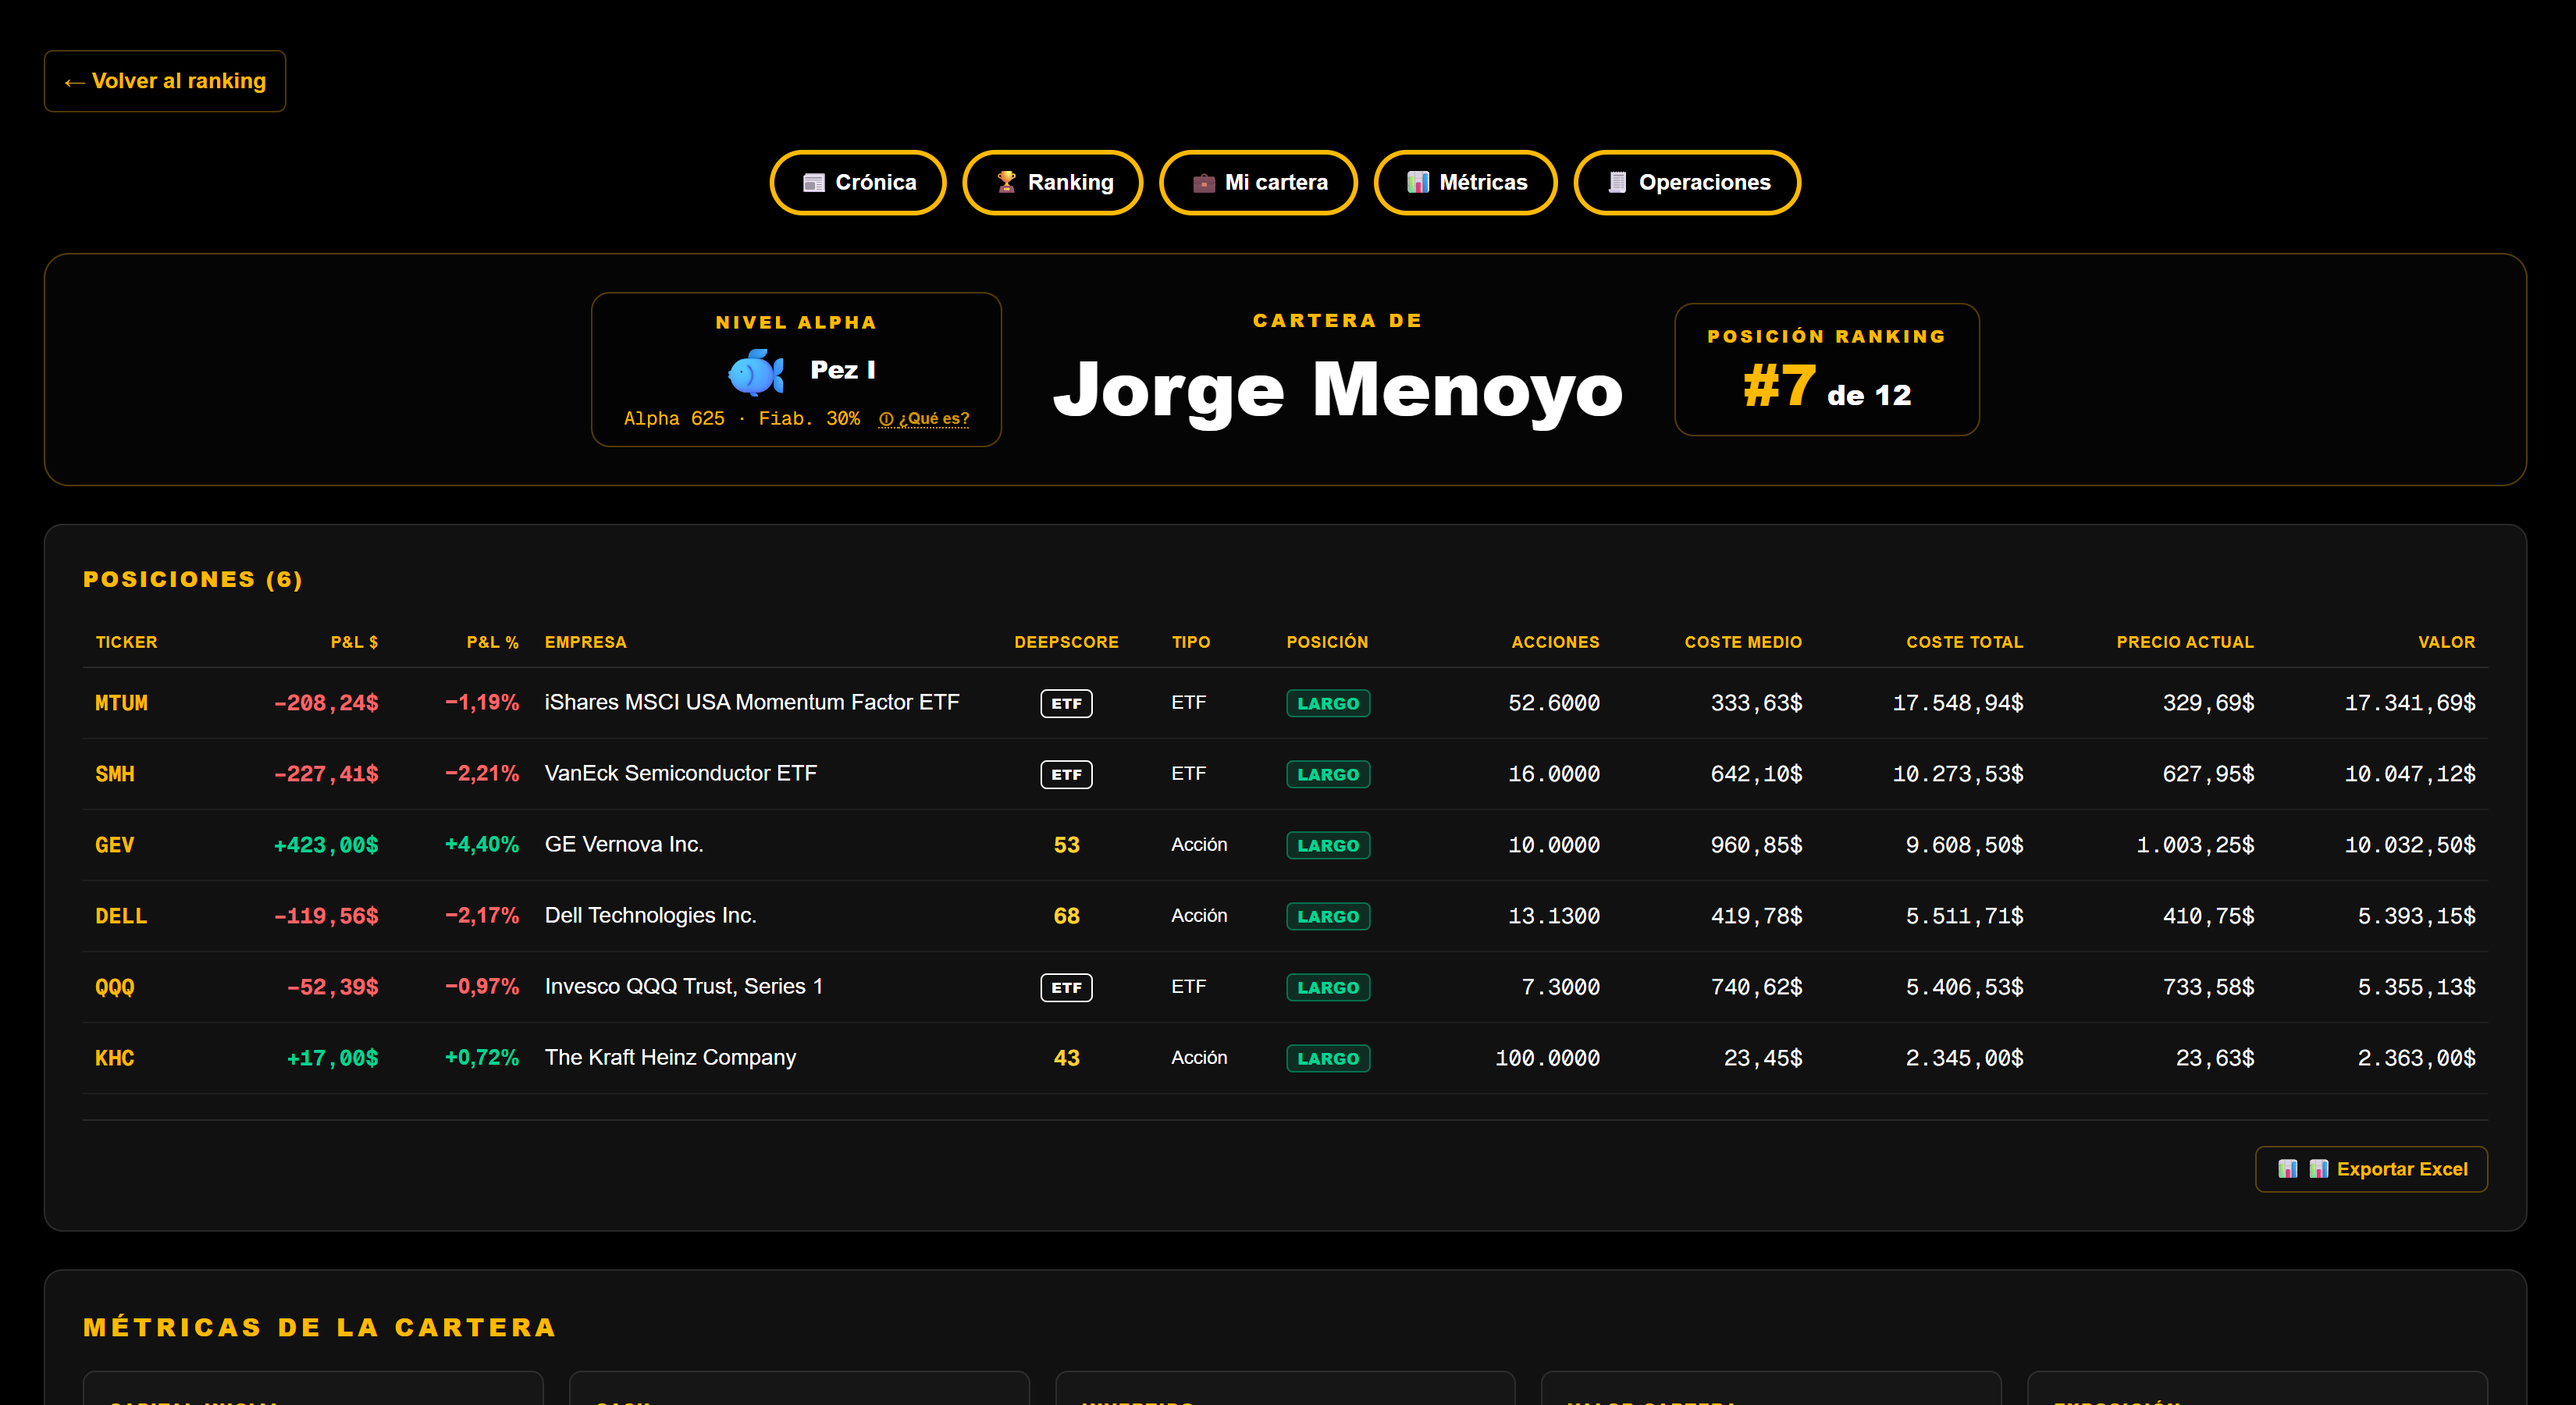The height and width of the screenshot is (1405, 2576).
Task: Click LARGO badge in the QQQ row
Action: tap(1328, 987)
